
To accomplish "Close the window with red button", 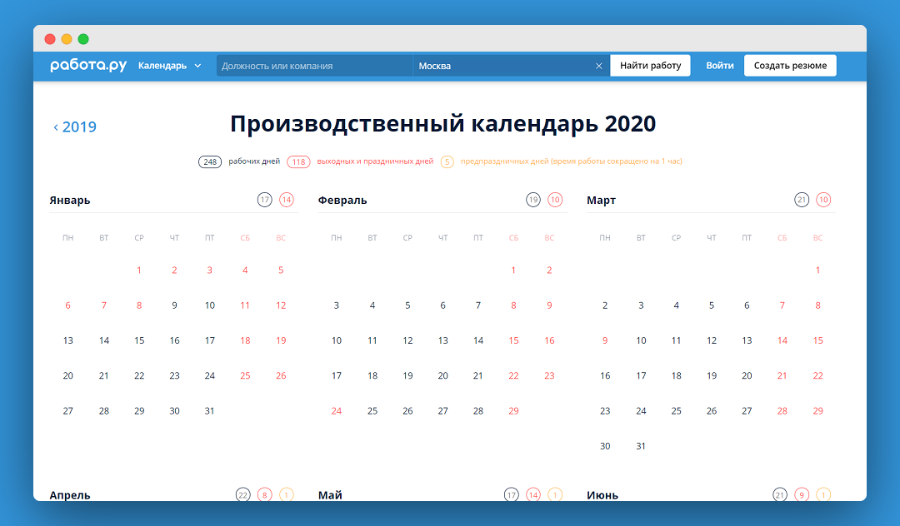I will pos(50,39).
